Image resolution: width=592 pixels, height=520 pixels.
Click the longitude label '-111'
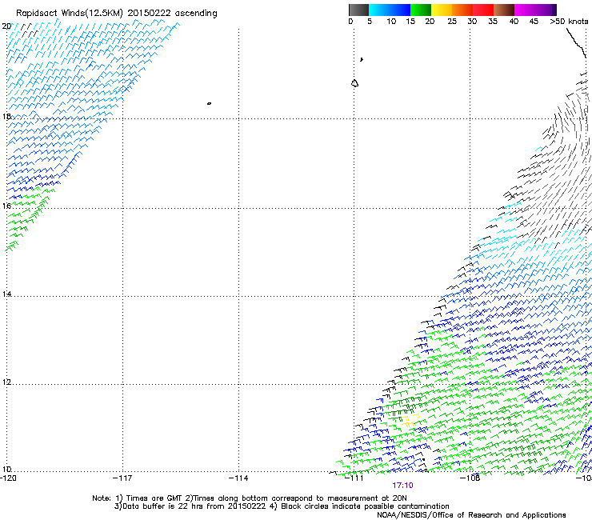click(354, 478)
